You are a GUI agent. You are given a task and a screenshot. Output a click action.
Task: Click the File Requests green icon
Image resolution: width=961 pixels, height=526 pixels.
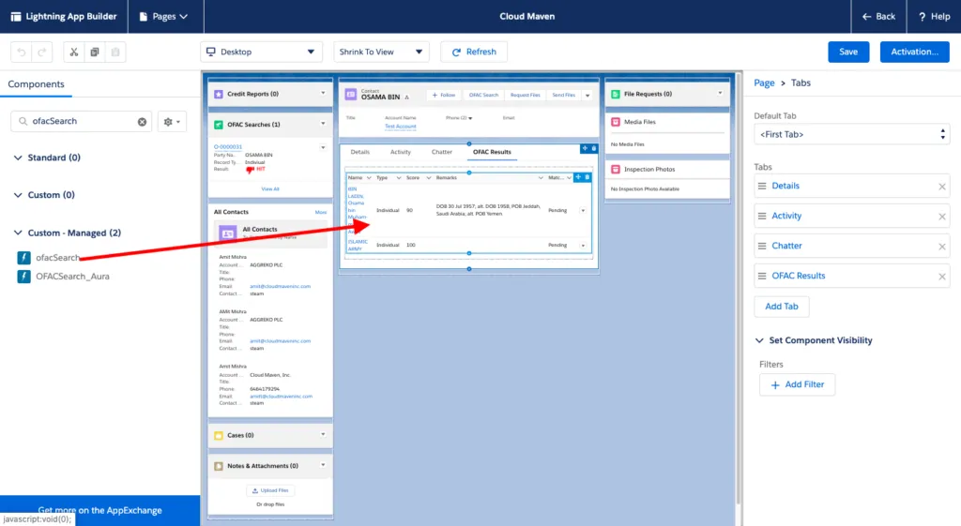tap(616, 95)
